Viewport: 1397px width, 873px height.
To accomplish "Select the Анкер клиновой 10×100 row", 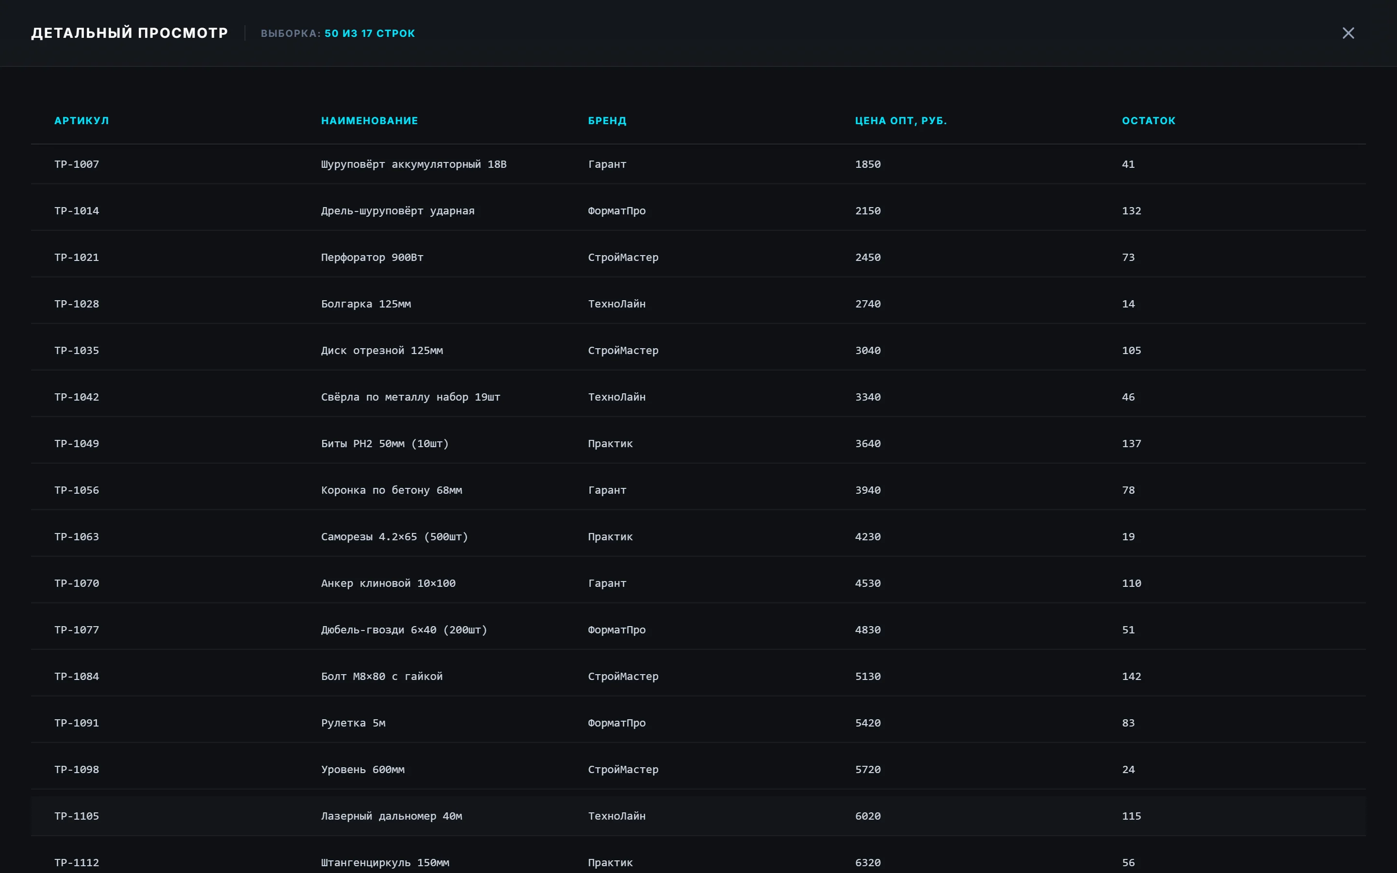I will pyautogui.click(x=698, y=583).
